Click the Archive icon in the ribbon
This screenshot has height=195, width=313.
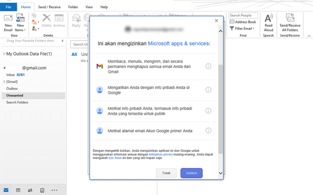(59, 18)
